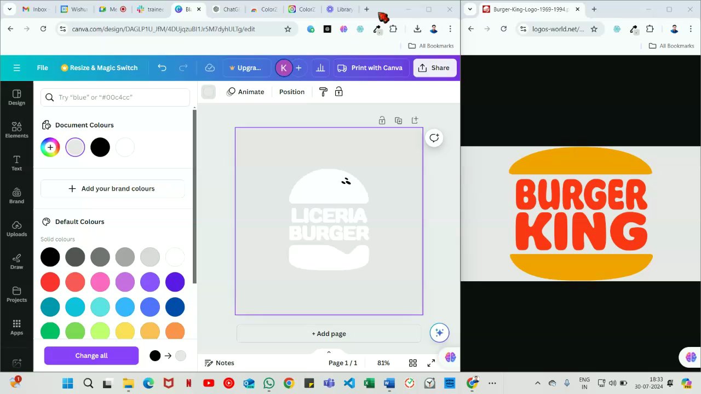Open WhatsApp from the taskbar
The height and width of the screenshot is (394, 701).
point(268,383)
